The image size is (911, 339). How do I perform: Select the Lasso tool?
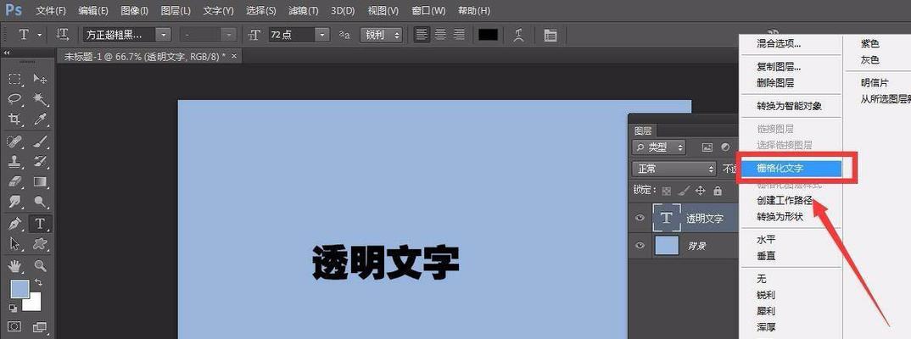[15, 98]
